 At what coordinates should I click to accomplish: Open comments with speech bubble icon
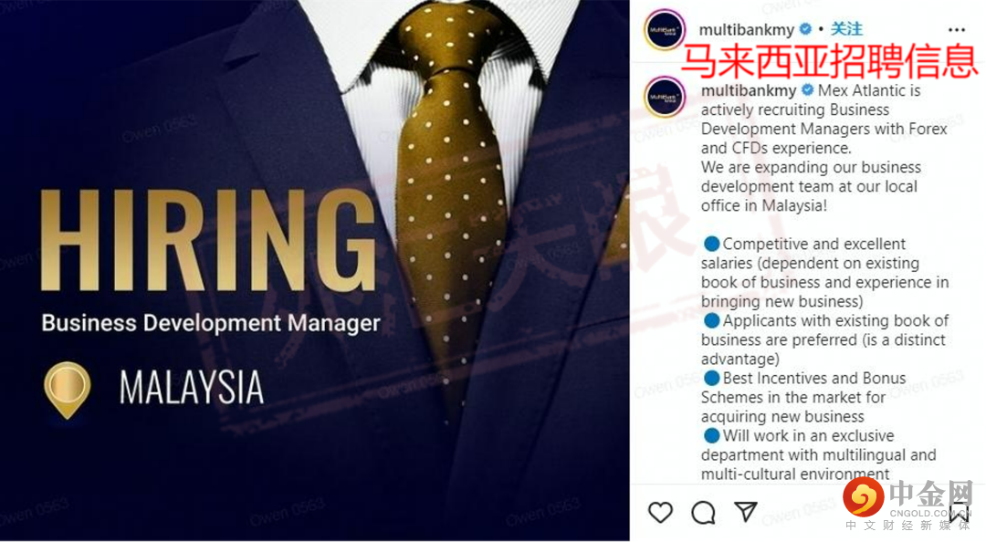tap(703, 513)
